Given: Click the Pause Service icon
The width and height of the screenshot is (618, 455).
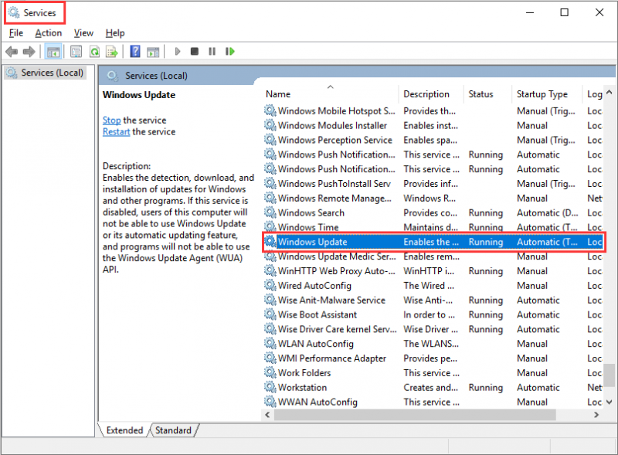Looking at the screenshot, I should tap(212, 51).
